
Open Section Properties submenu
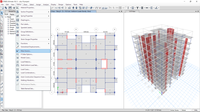(33, 12)
